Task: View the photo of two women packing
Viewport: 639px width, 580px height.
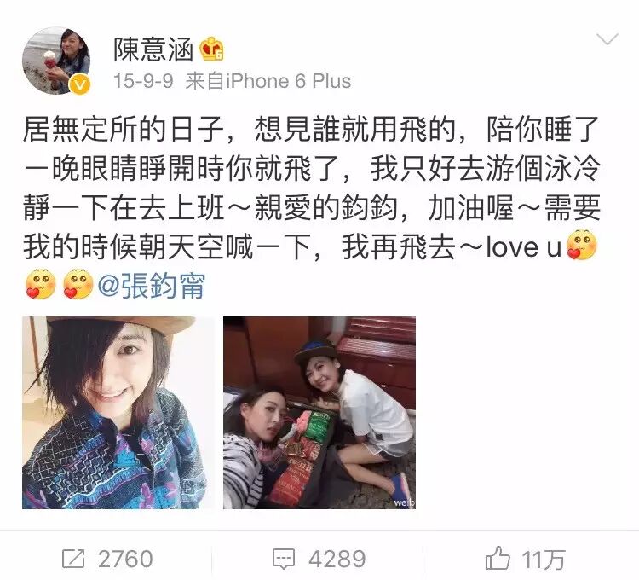Action: [319, 413]
